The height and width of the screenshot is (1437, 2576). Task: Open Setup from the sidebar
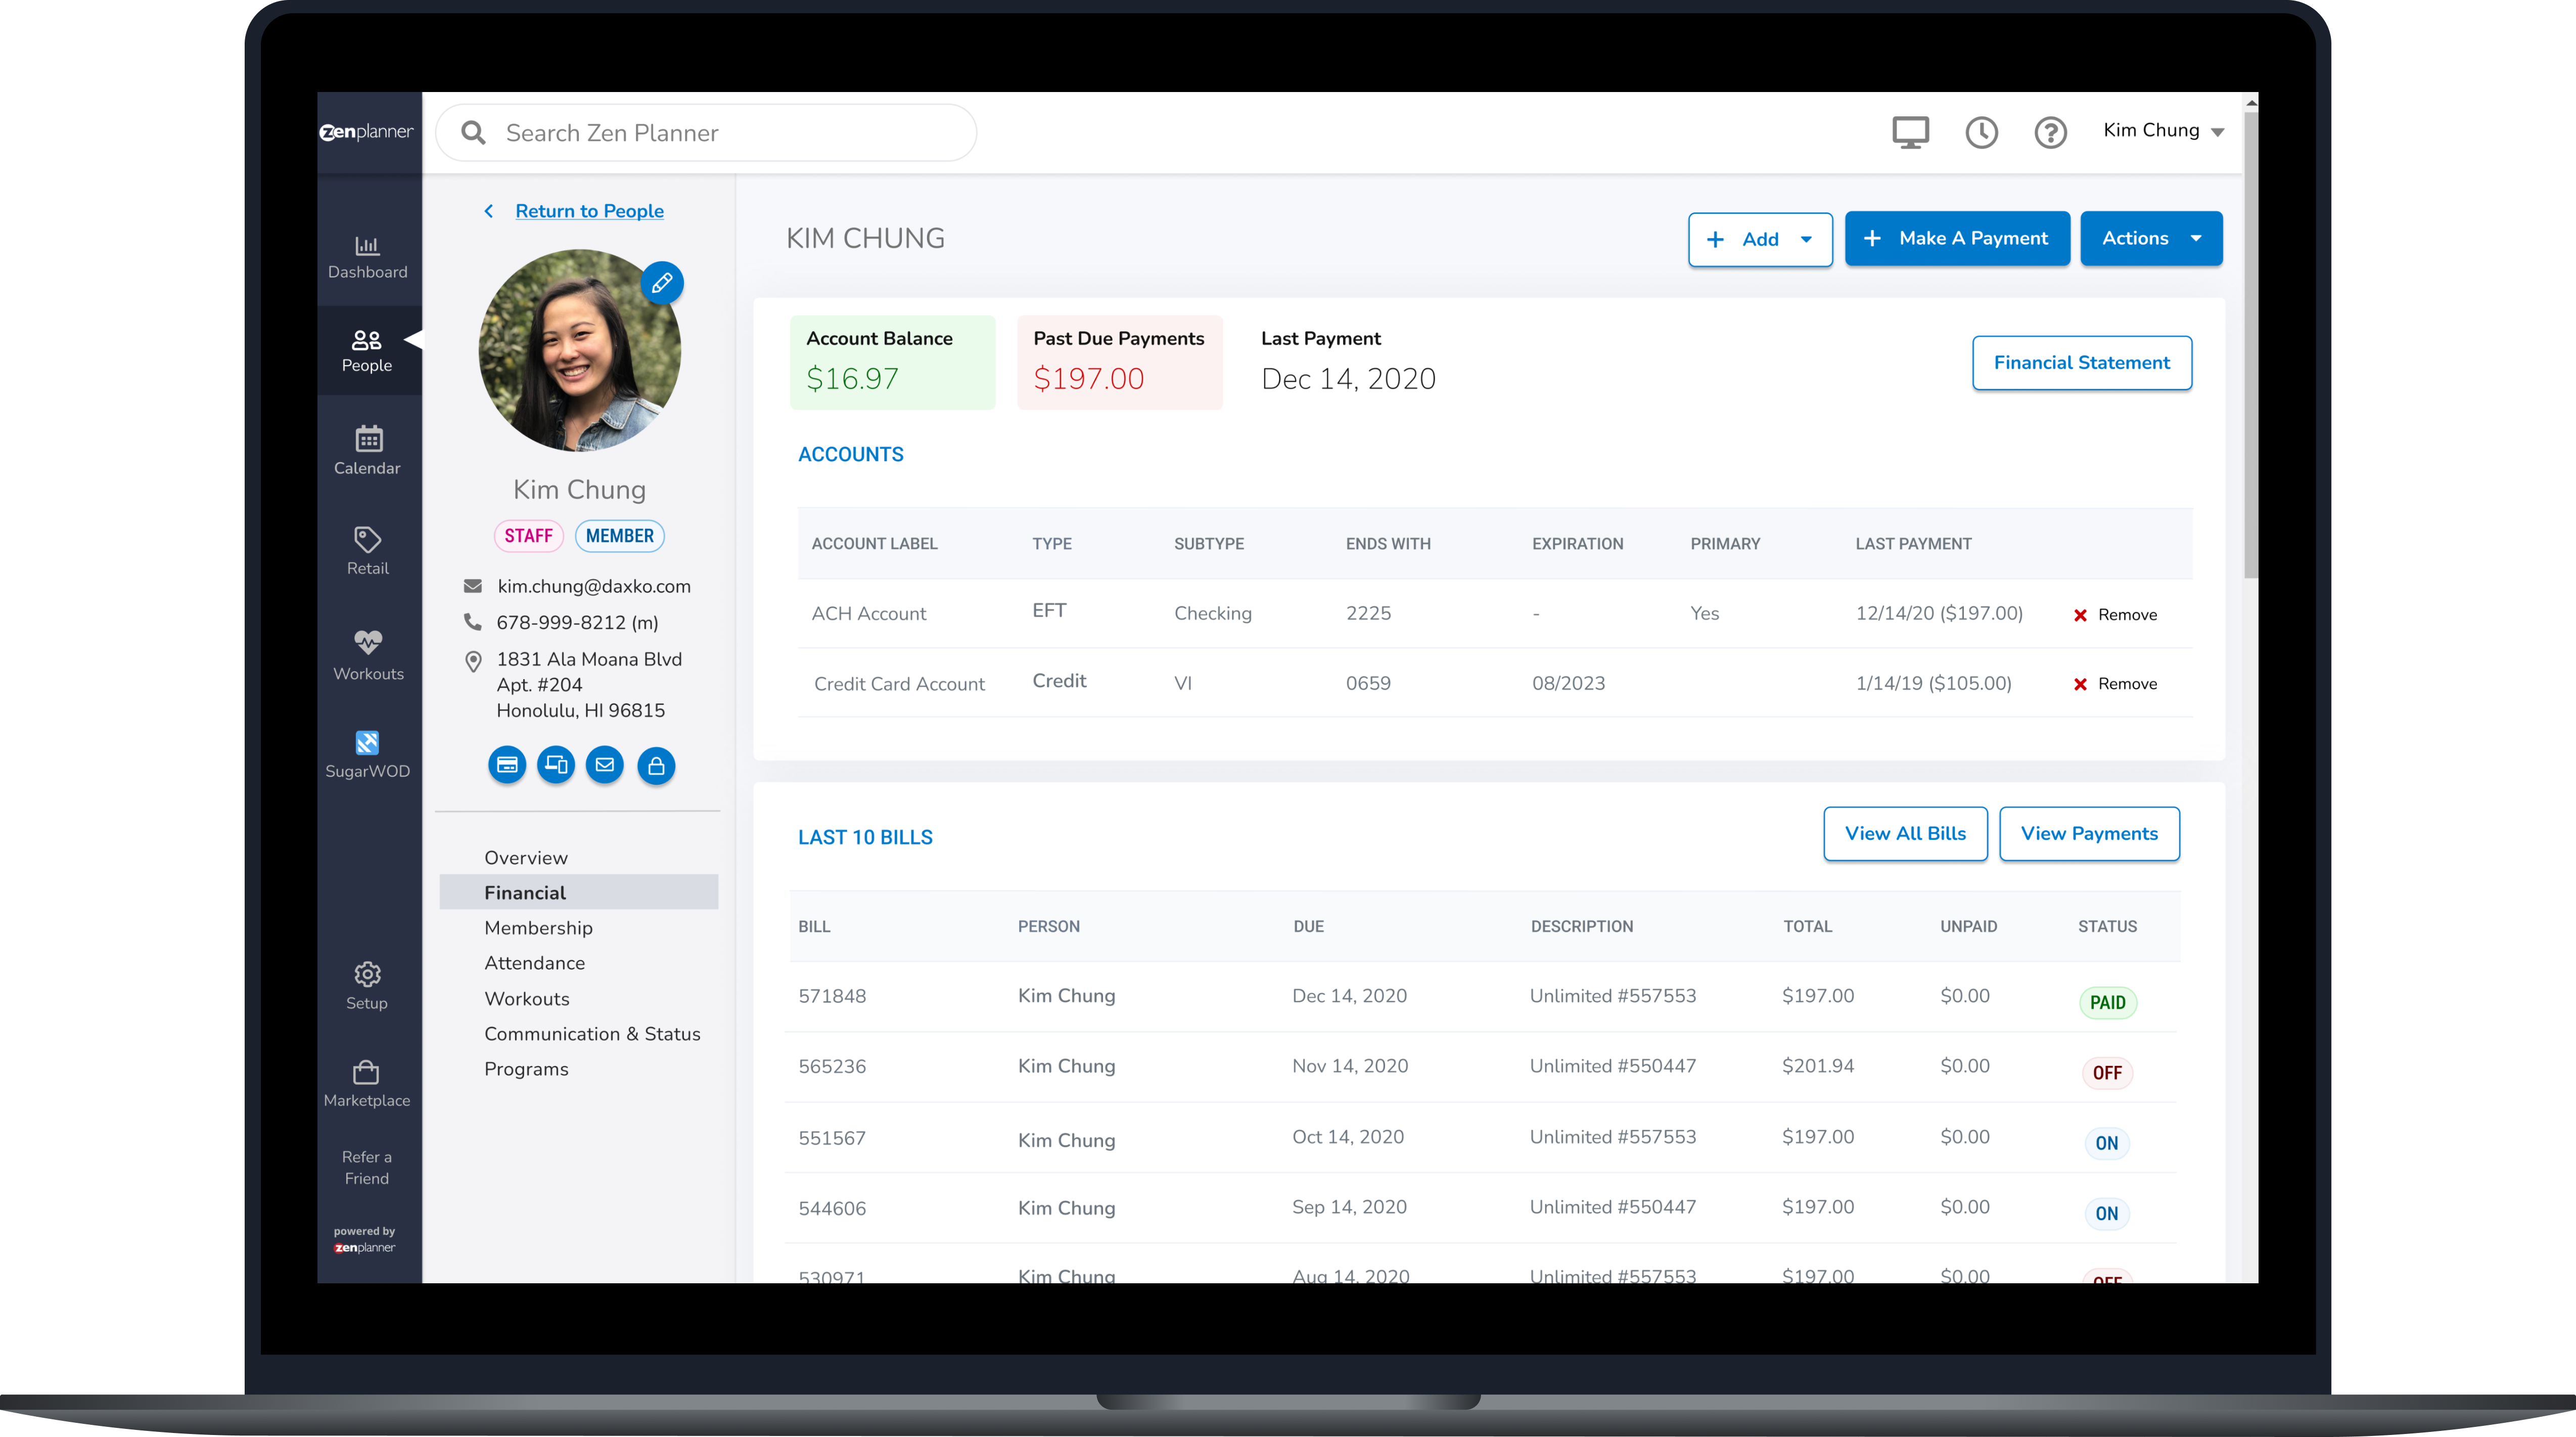367,985
